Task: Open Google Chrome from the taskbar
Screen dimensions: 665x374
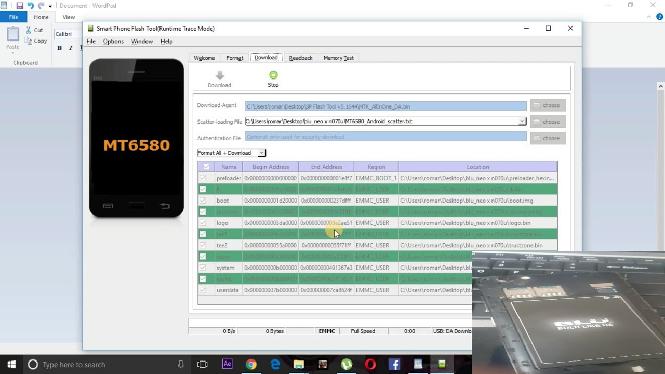Action: (251, 365)
